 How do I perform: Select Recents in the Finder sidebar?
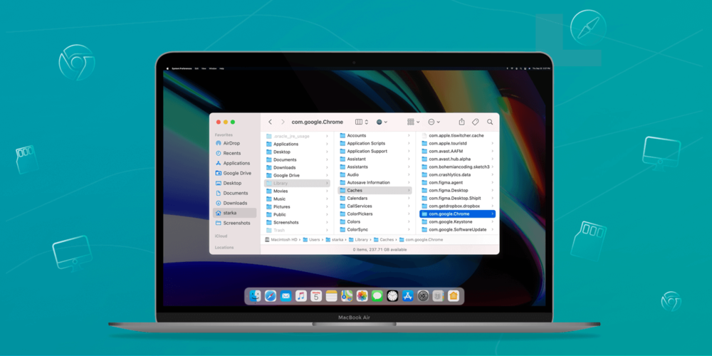[235, 153]
